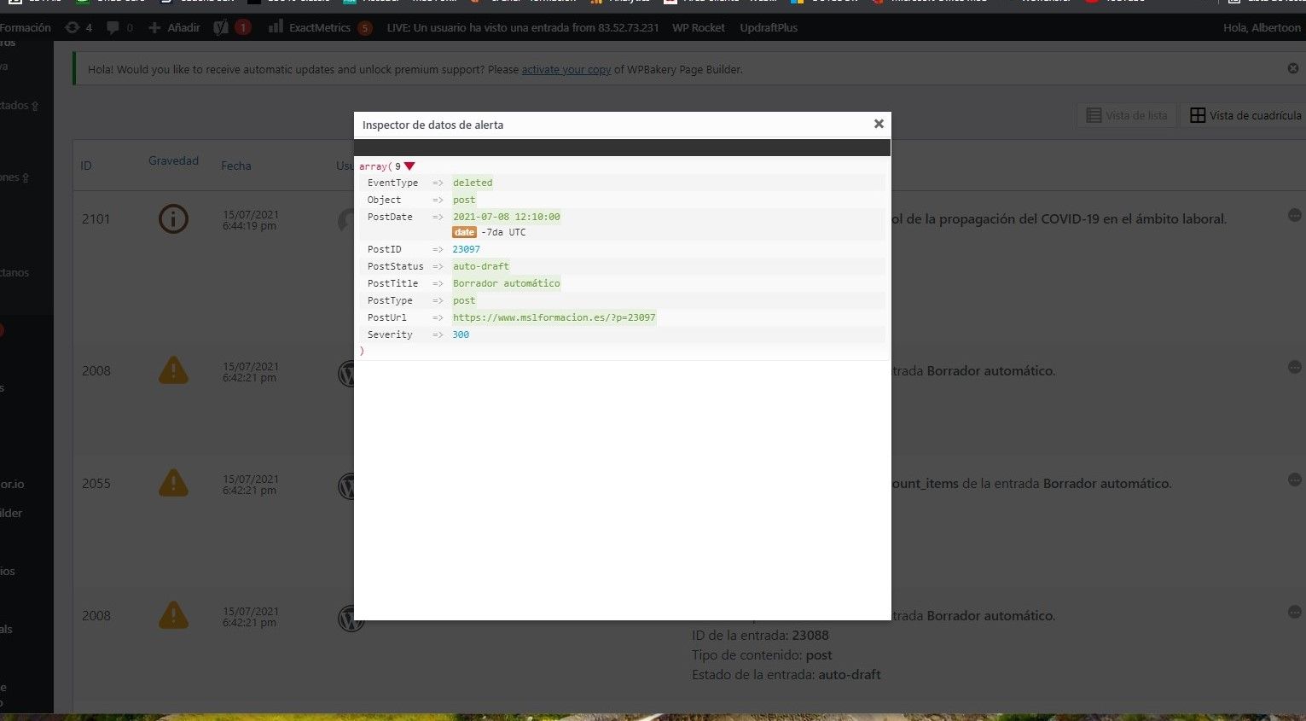Close the Inspector de datos de alerta dialog
This screenshot has width=1306, height=721.
coord(879,124)
